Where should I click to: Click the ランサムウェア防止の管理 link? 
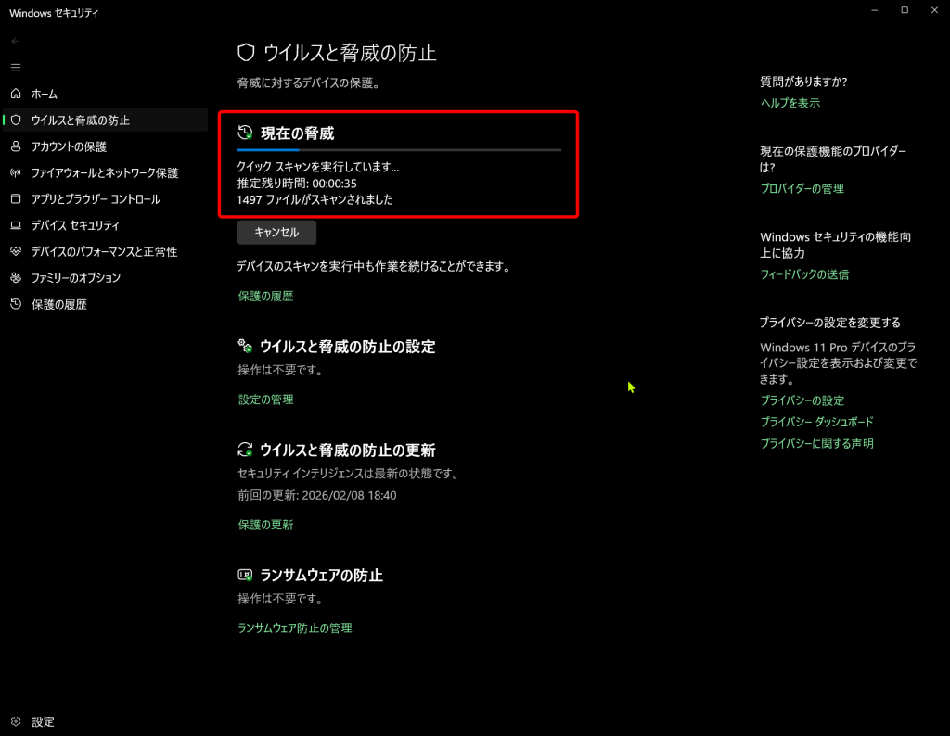click(x=294, y=628)
